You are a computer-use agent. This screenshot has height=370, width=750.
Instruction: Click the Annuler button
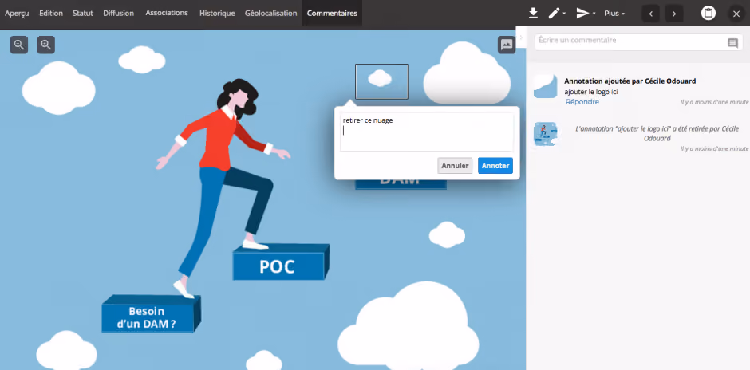tap(455, 166)
